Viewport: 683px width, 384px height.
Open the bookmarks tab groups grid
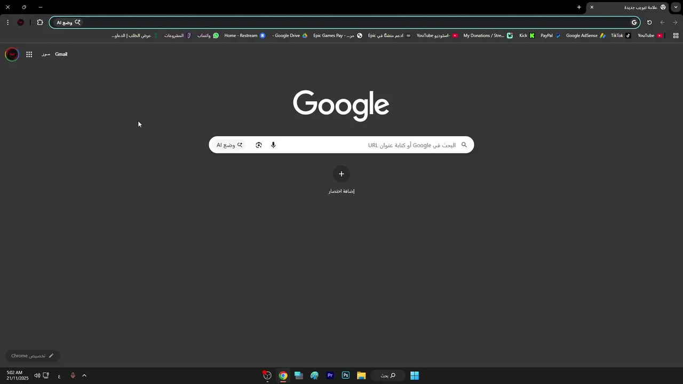coord(676,36)
